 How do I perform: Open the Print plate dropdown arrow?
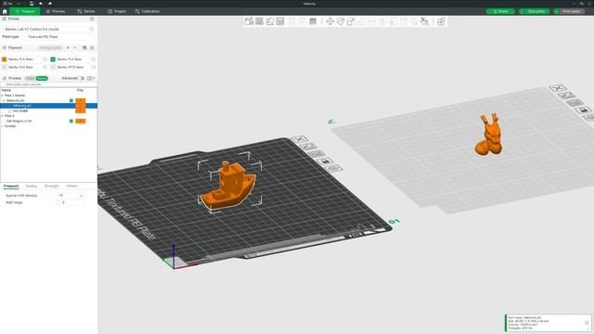point(557,11)
